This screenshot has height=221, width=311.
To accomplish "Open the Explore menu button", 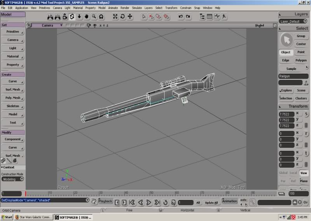I will (x=286, y=90).
